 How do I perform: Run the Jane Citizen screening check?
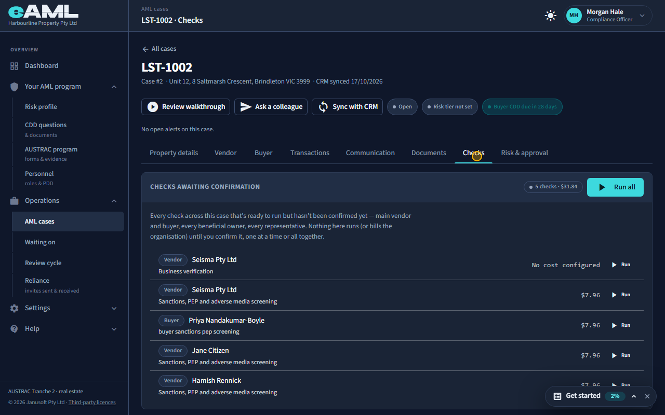621,355
